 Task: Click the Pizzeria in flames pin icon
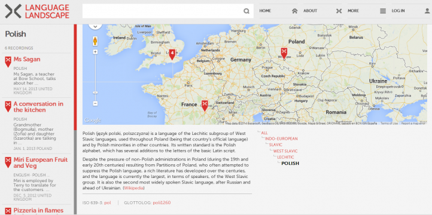8,211
